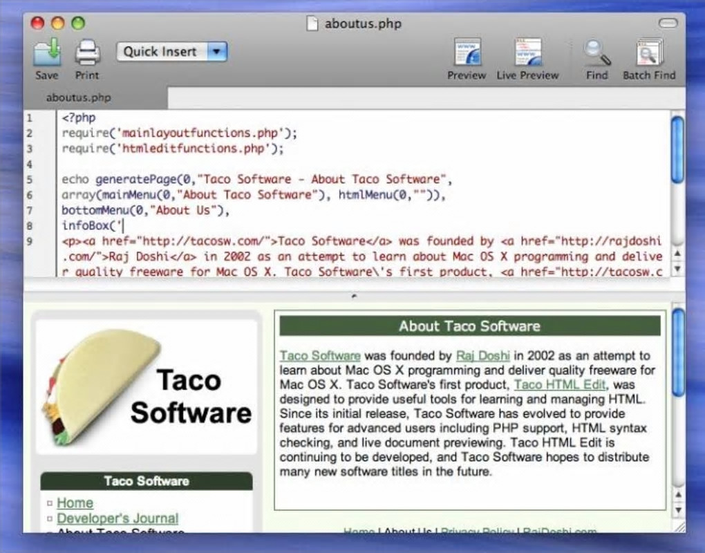Select the aboutus.php tab
Screen dimensions: 705x553
[x=79, y=97]
